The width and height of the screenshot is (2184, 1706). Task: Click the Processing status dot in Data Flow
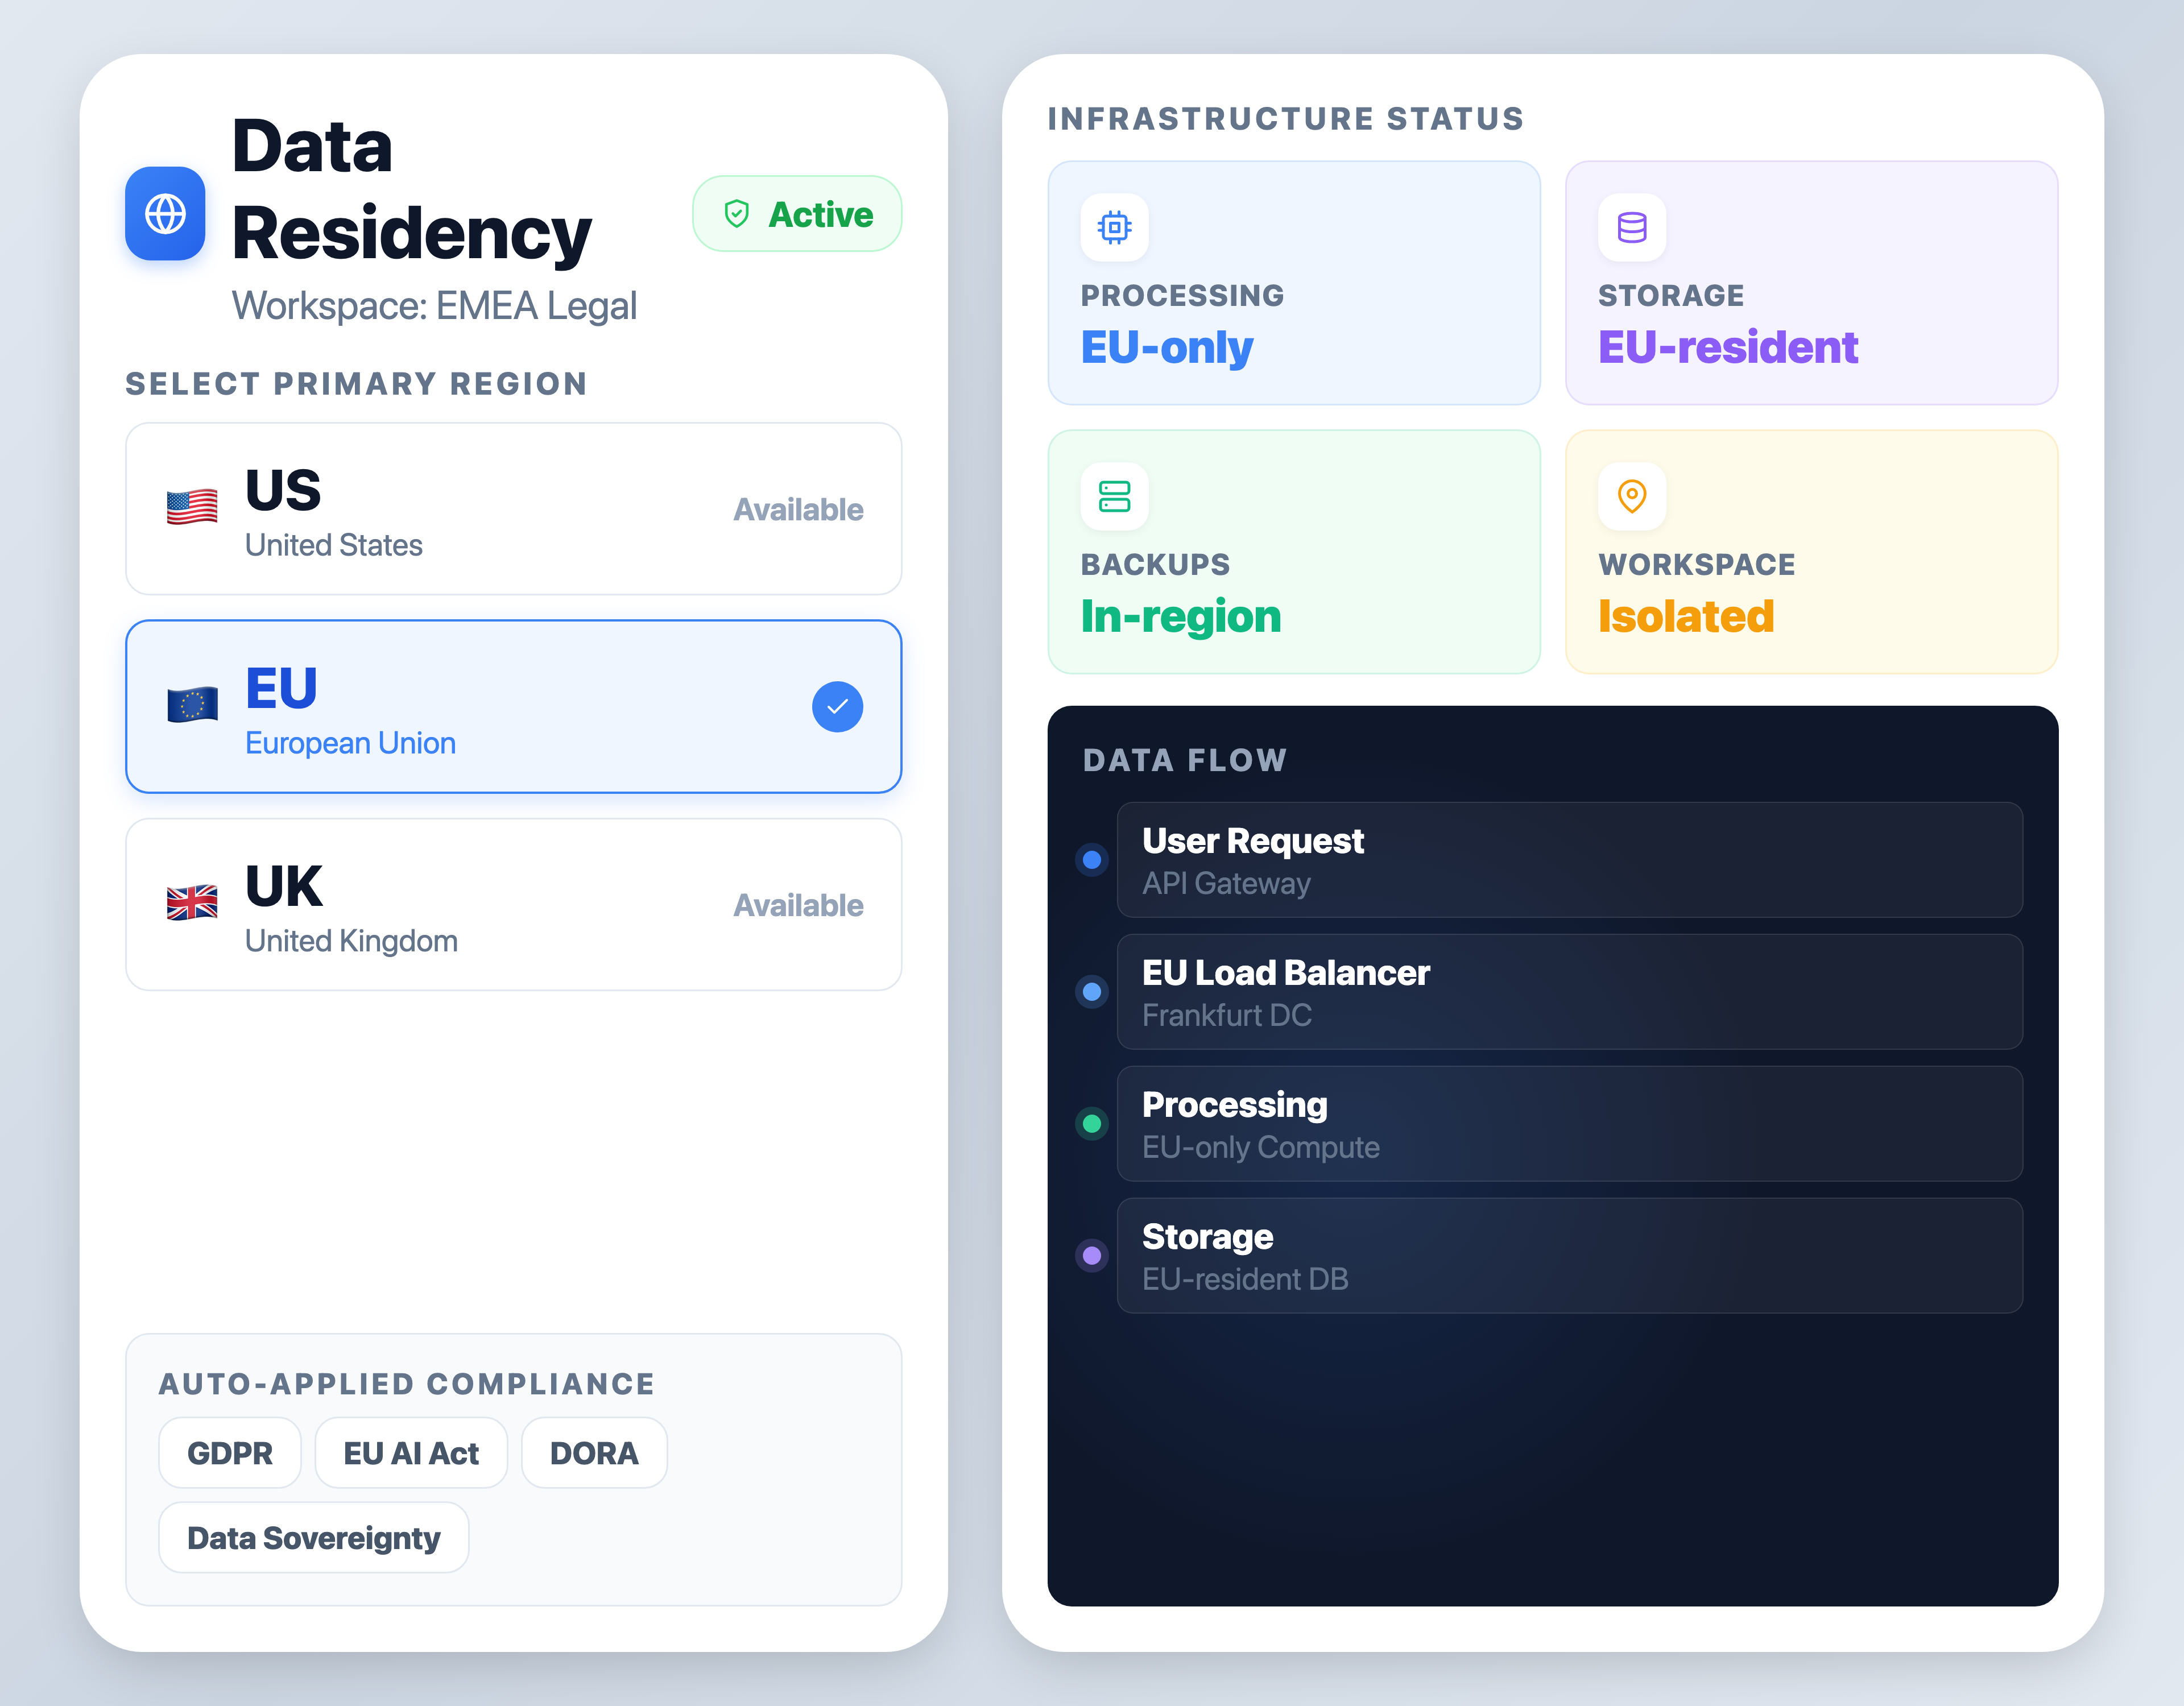click(1091, 1123)
